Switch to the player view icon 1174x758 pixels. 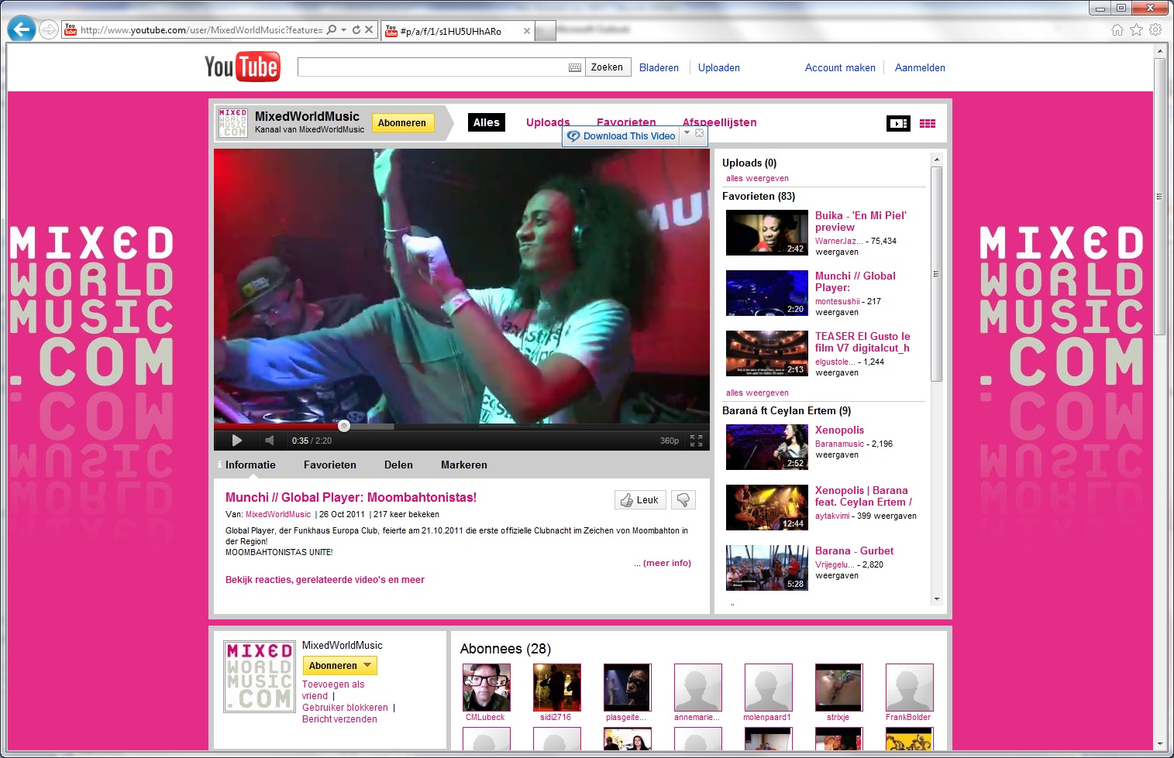pos(898,123)
